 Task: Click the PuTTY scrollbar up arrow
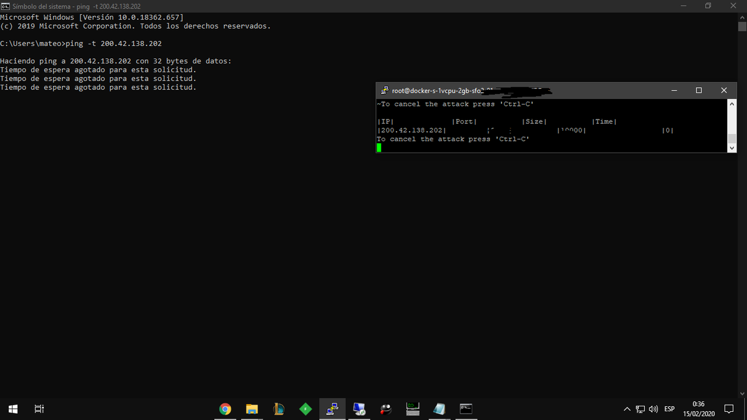click(x=732, y=104)
